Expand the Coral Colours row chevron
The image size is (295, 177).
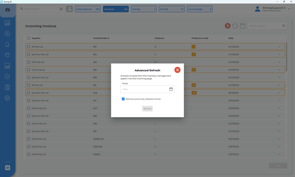[x=279, y=70]
